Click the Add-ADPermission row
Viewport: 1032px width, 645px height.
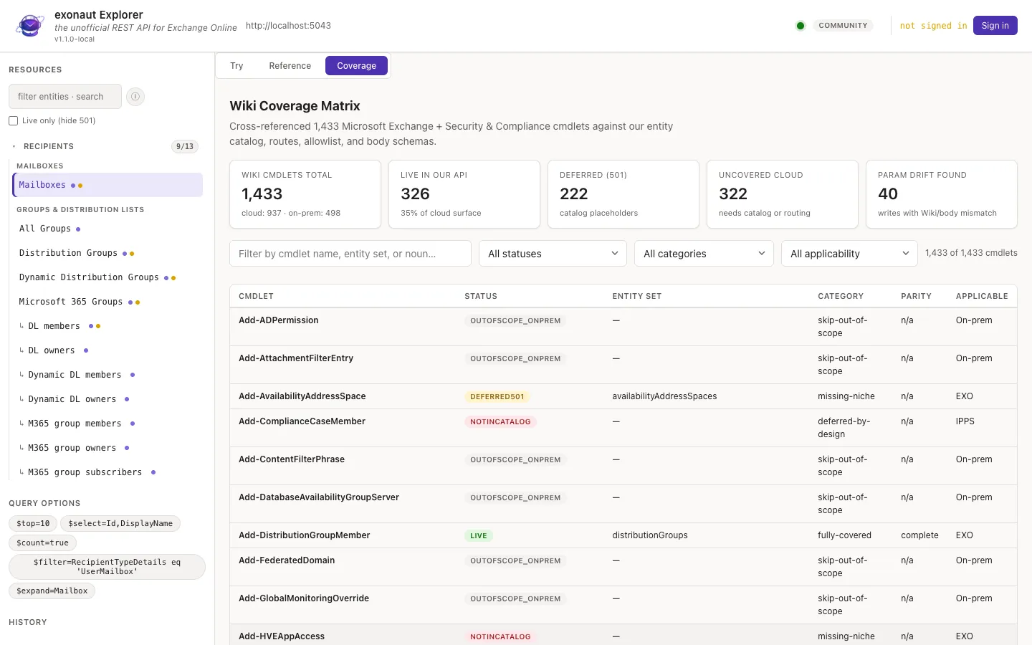pyautogui.click(x=623, y=327)
